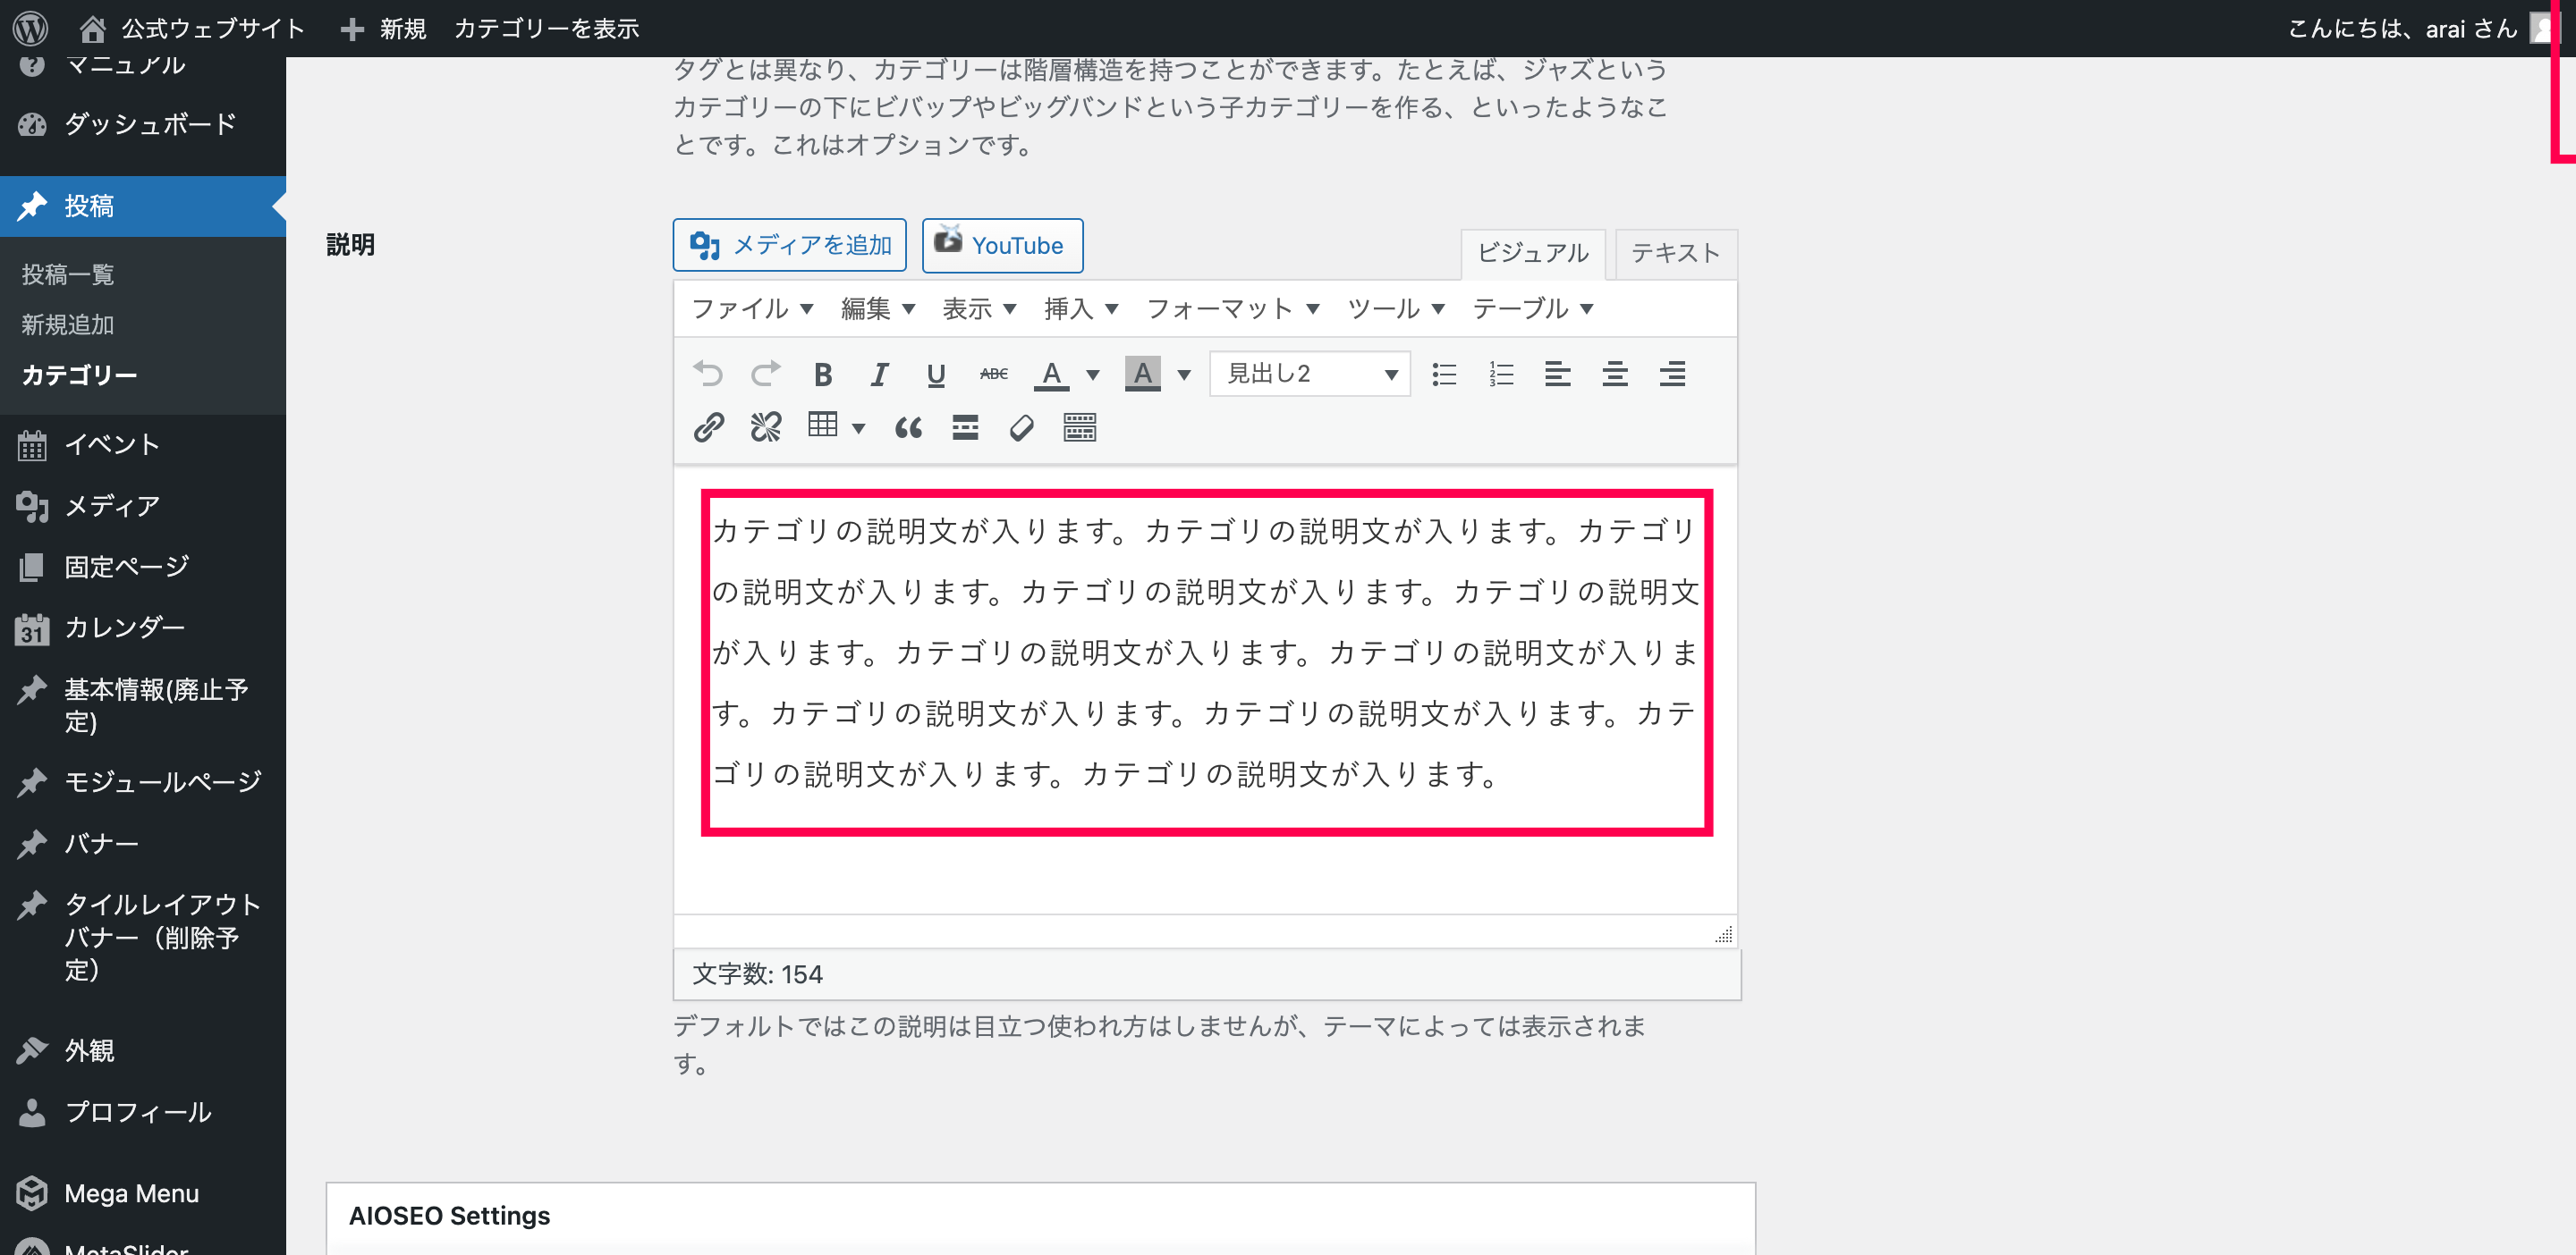Toggle center text alignment
Viewport: 2576px width, 1255px height.
pyautogui.click(x=1614, y=374)
